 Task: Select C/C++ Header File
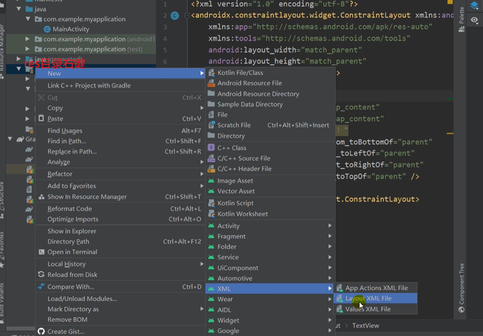(270, 169)
